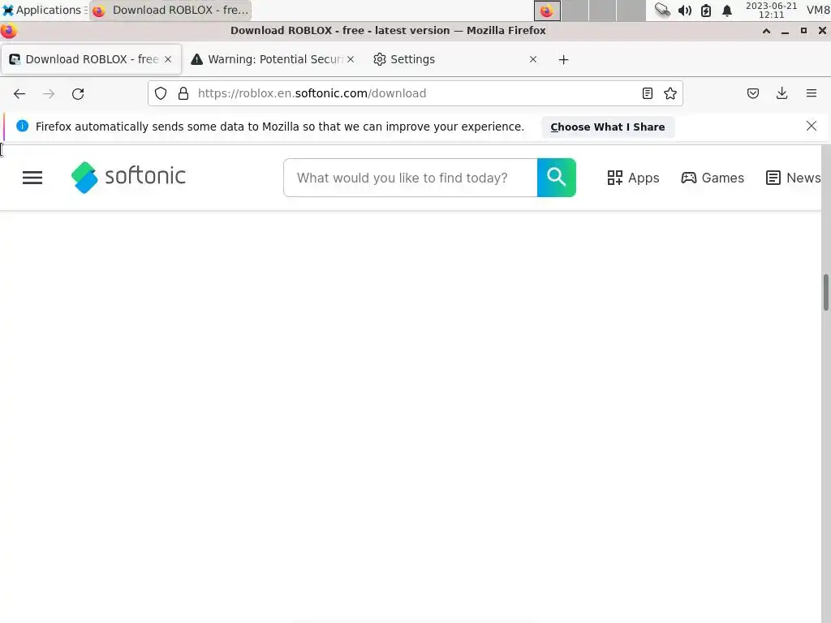Click the window roll-up arrow button
Image resolution: width=831 pixels, height=623 pixels.
click(766, 31)
